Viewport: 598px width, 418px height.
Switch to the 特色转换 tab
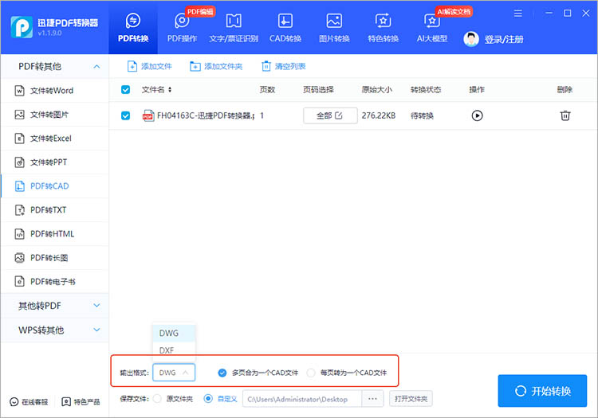[x=383, y=27]
